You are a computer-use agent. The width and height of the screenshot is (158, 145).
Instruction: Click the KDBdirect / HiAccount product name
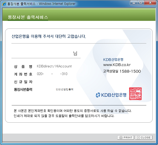pyautogui.click(x=54, y=66)
